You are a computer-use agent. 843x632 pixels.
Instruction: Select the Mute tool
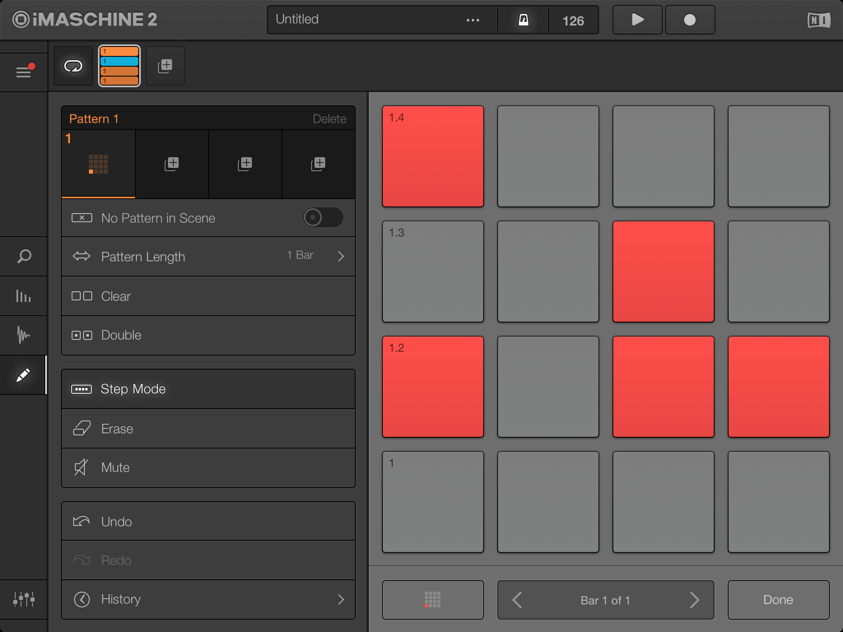208,468
